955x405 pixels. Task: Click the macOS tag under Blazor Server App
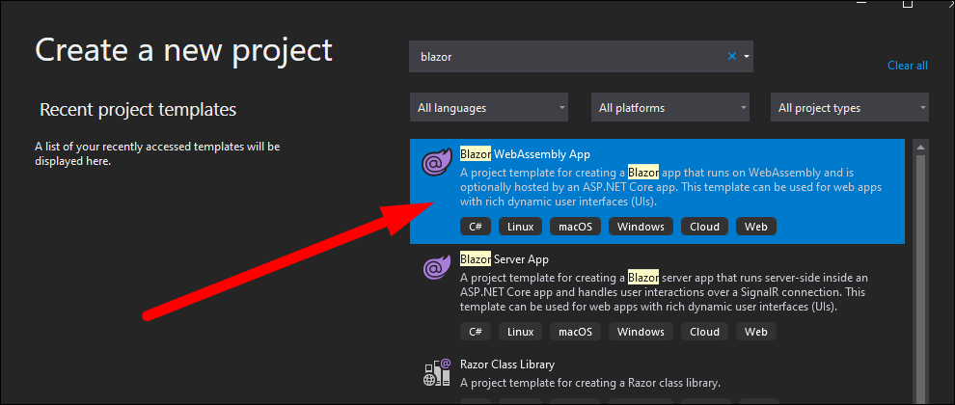pyautogui.click(x=575, y=332)
